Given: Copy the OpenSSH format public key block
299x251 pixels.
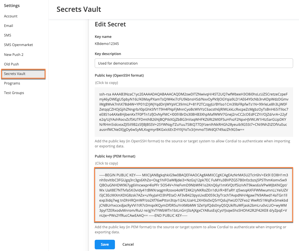Looking at the screenshot, I should 194,112.
